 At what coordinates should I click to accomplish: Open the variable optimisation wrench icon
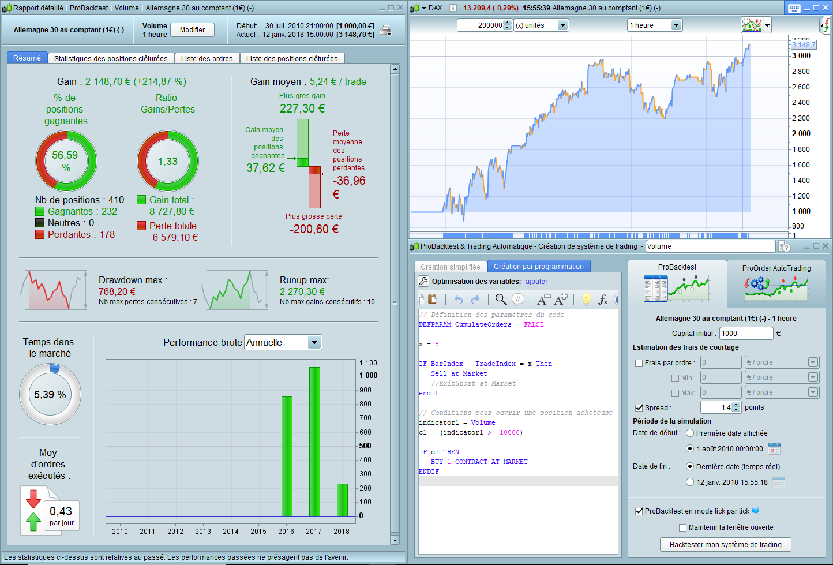coord(423,281)
